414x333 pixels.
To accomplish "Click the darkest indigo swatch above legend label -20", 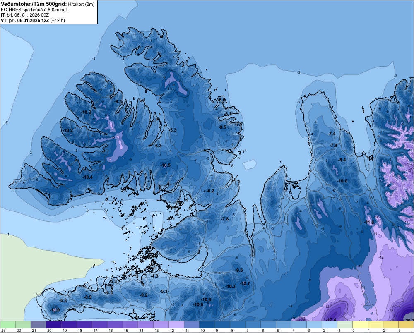I will (x=53, y=325).
